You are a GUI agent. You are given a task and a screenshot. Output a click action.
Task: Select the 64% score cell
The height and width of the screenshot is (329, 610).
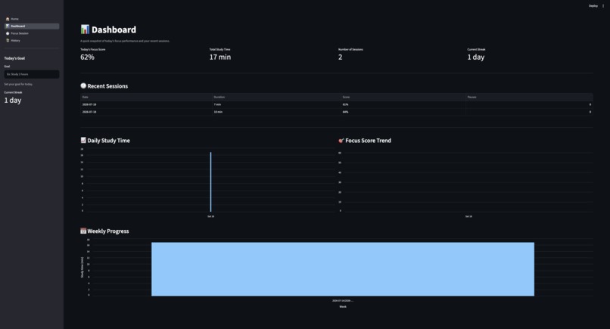click(x=403, y=112)
